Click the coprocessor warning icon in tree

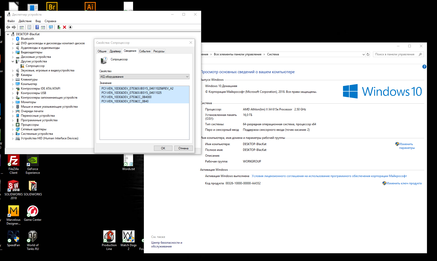click(x=22, y=66)
